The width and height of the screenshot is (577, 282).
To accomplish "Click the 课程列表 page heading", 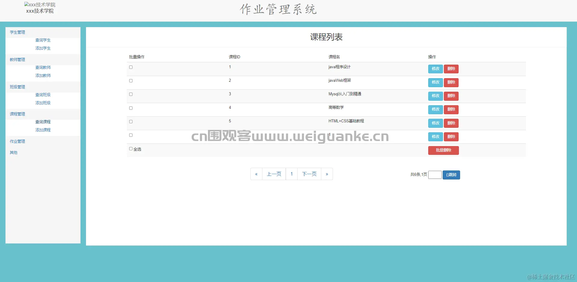I will point(326,37).
